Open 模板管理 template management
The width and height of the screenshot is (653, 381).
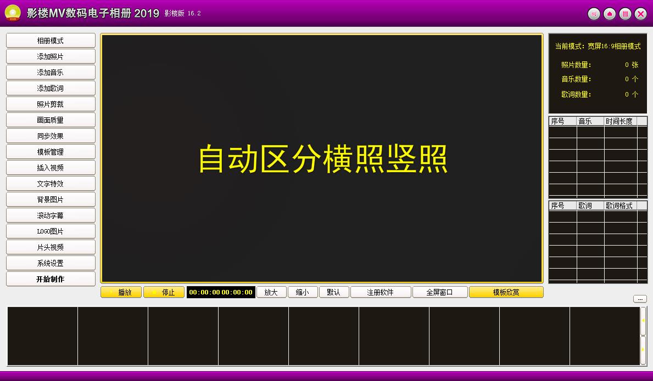coord(51,152)
